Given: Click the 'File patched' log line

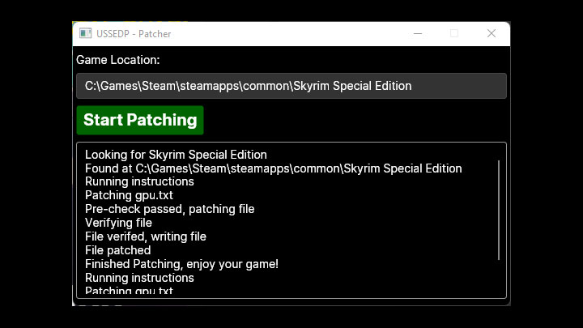Looking at the screenshot, I should 118,250.
